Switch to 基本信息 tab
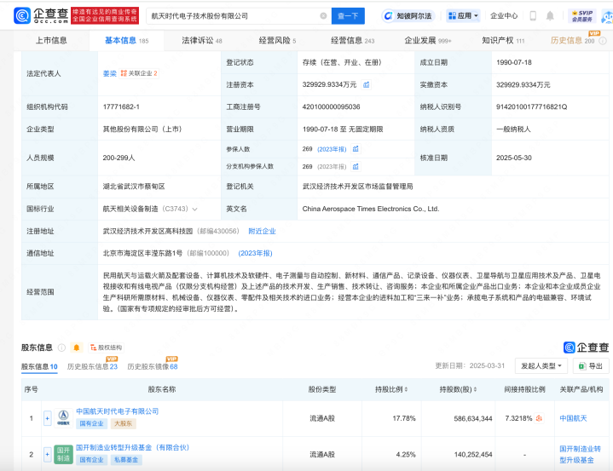This screenshot has height=471, width=613. (x=127, y=41)
